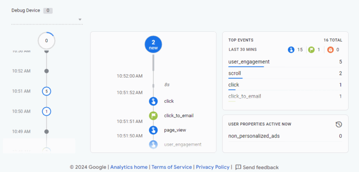Click the blue click event icon
Viewport: 359px width, 172px height.
click(153, 101)
